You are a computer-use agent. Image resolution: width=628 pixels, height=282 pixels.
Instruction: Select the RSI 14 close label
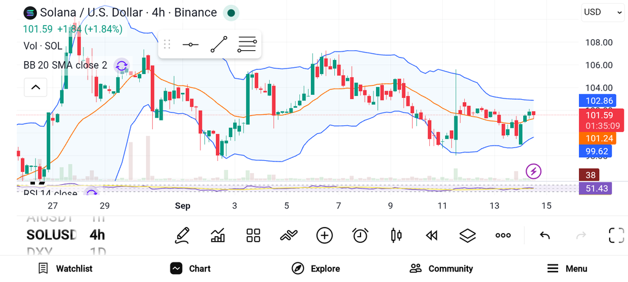point(50,194)
